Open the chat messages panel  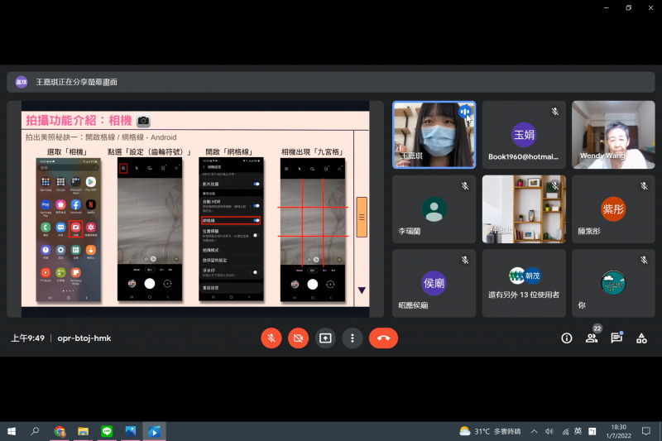pyautogui.click(x=616, y=338)
